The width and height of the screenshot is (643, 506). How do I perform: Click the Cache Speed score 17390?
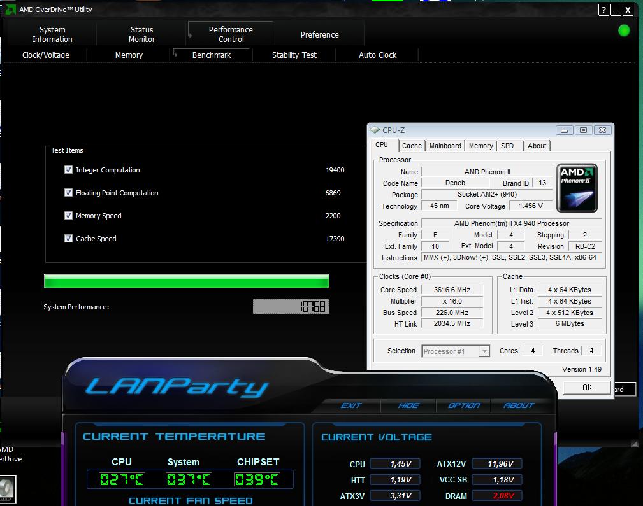click(335, 239)
